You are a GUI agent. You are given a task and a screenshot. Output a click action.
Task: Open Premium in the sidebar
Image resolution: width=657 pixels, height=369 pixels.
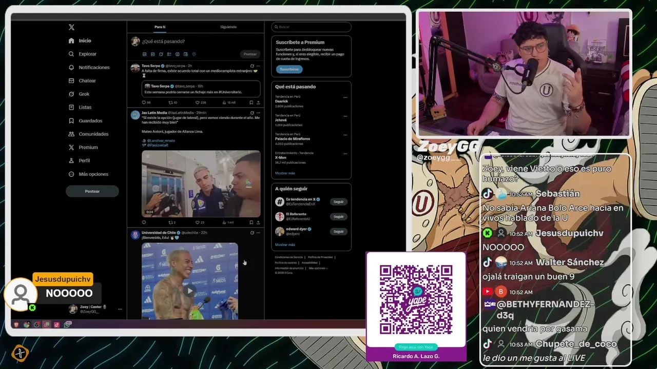click(x=83, y=147)
